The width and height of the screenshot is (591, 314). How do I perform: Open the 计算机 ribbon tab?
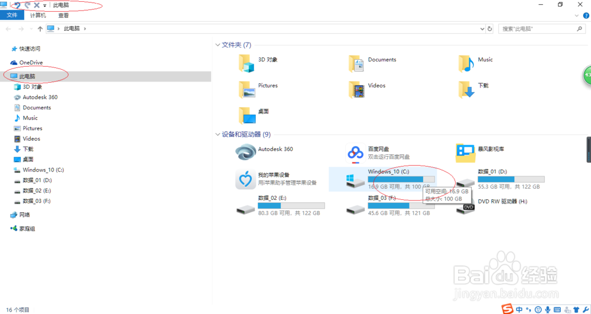tap(38, 15)
